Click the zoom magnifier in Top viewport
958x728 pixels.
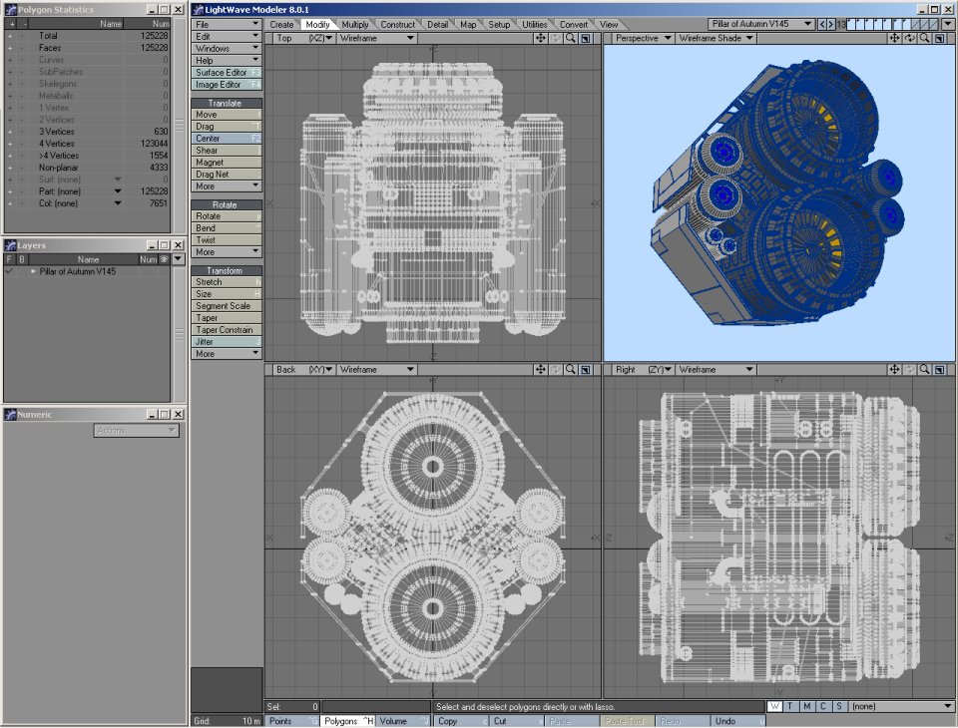click(x=571, y=38)
